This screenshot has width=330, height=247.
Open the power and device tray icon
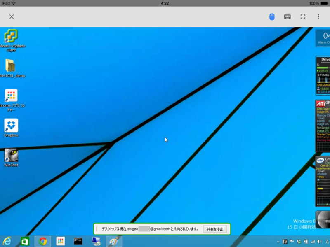(306, 242)
